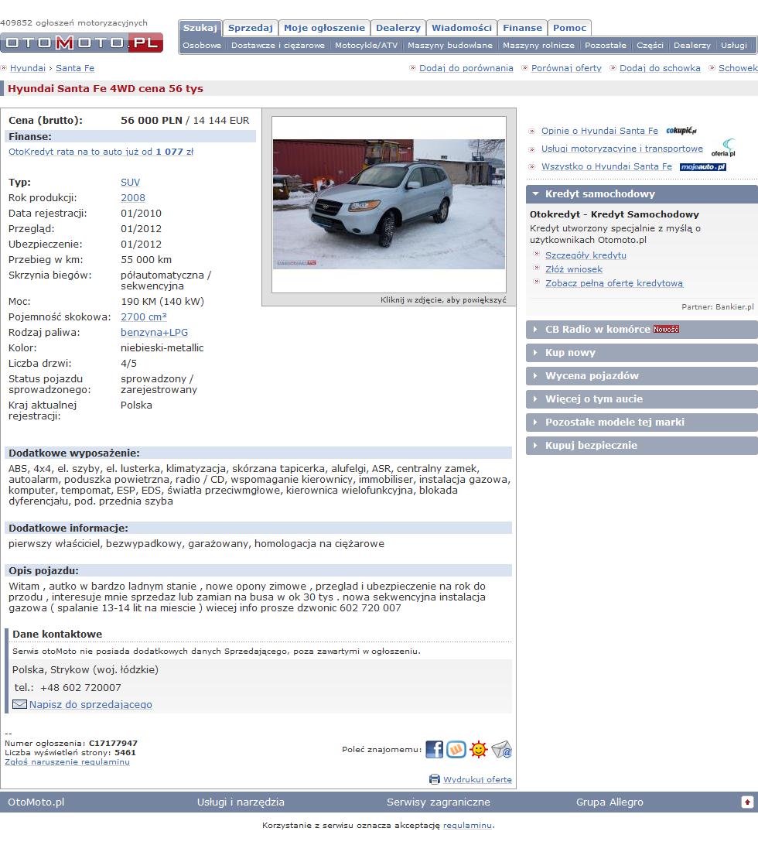Click Grupa Allegro in footer
This screenshot has height=845, width=758.
(609, 802)
